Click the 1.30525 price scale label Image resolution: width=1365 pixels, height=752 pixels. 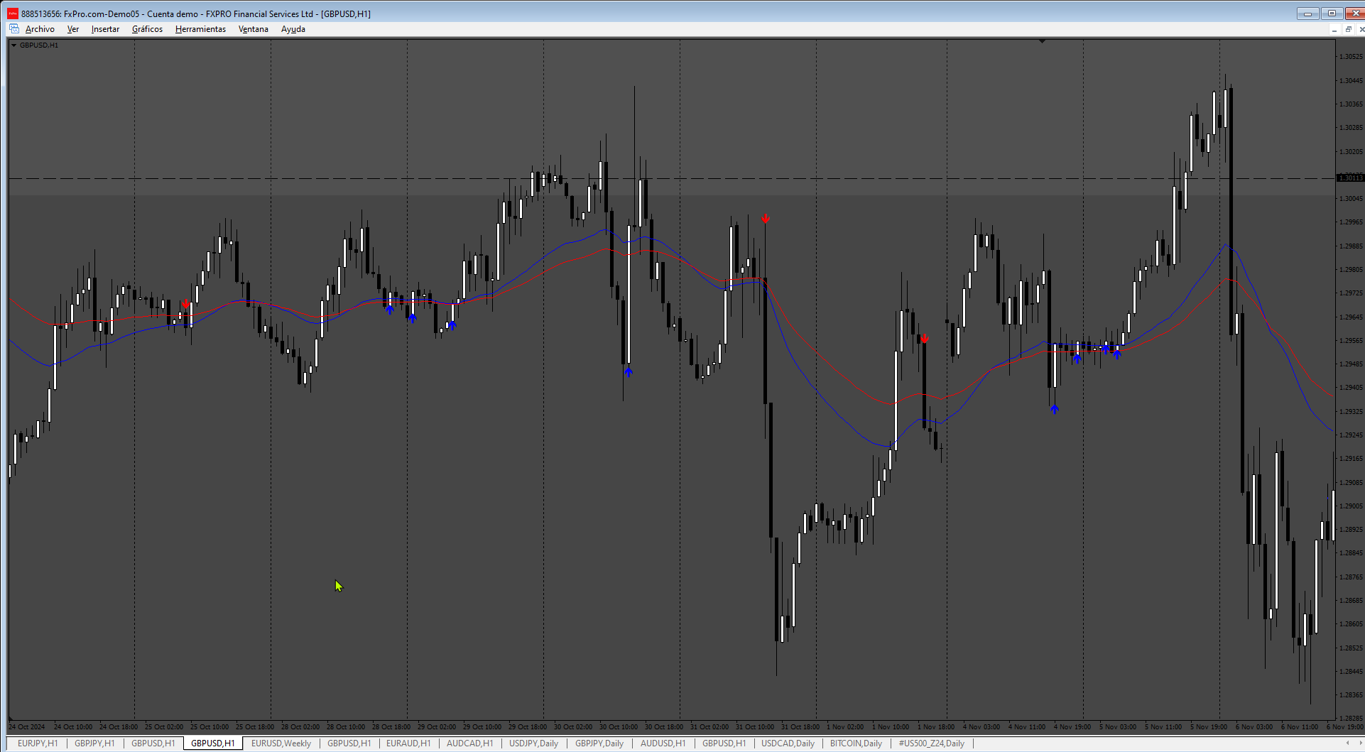tap(1351, 57)
